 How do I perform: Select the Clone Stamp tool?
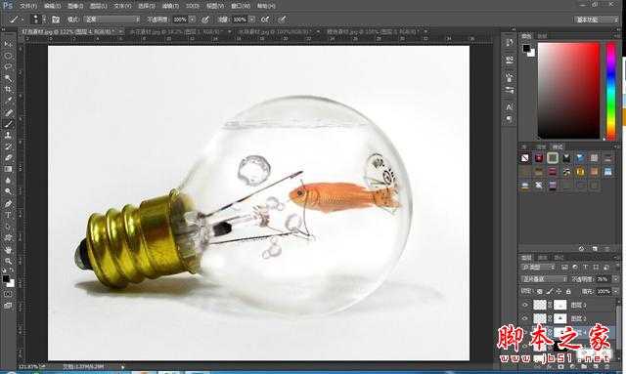point(8,135)
